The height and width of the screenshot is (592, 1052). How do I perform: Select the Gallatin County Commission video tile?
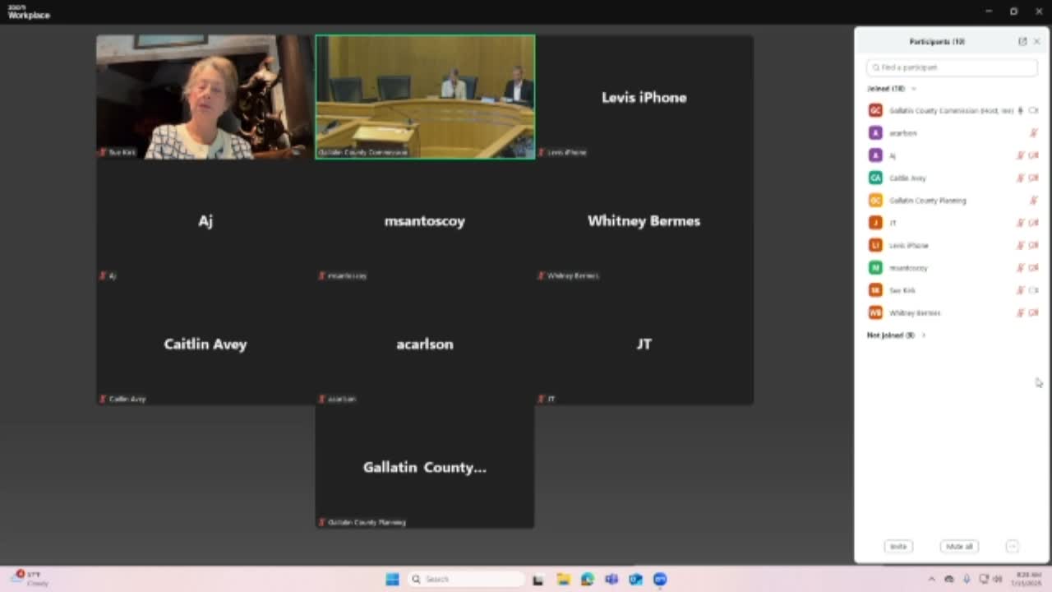click(425, 96)
